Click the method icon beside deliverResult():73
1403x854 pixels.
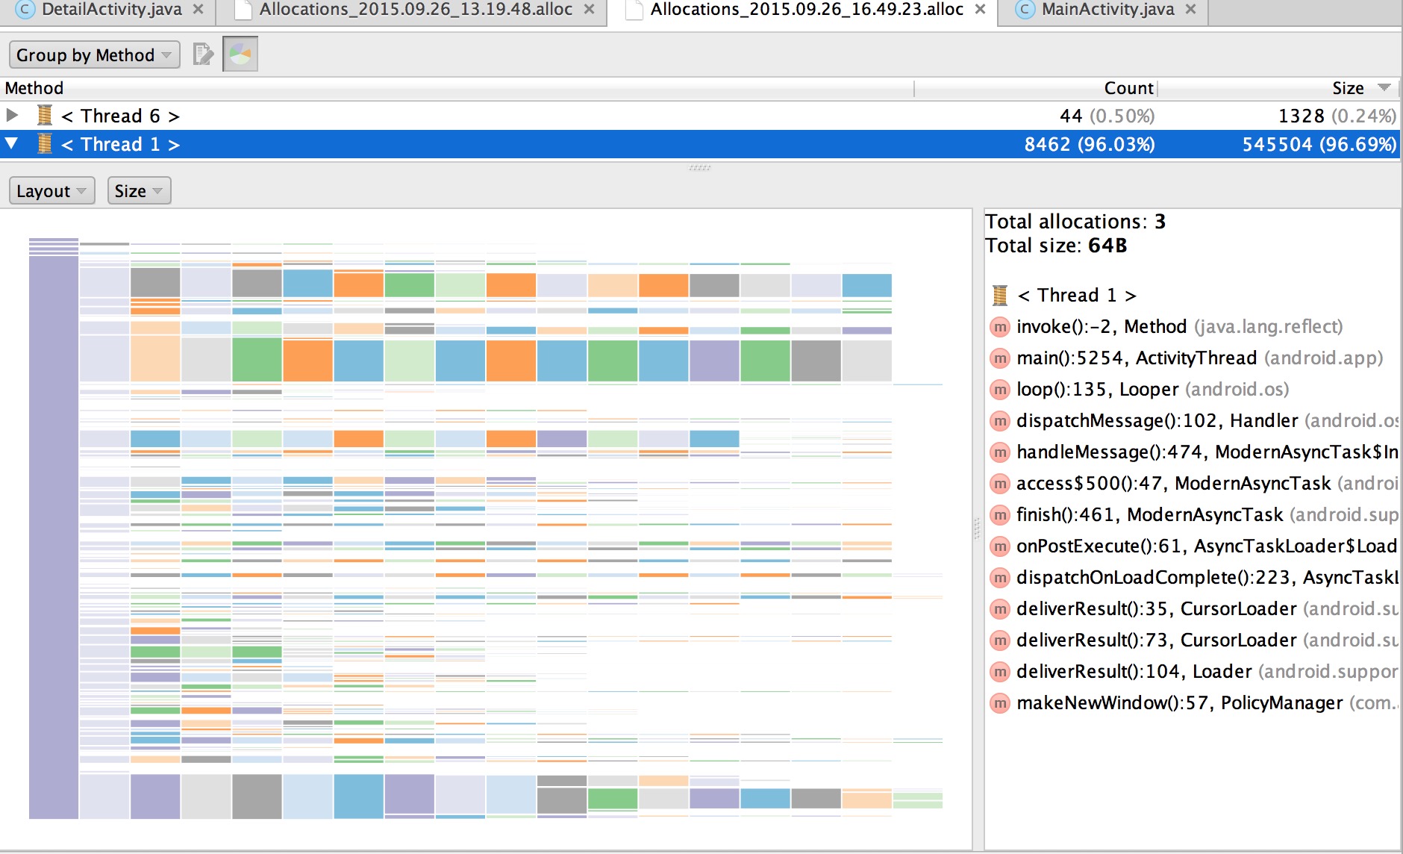(x=1000, y=640)
